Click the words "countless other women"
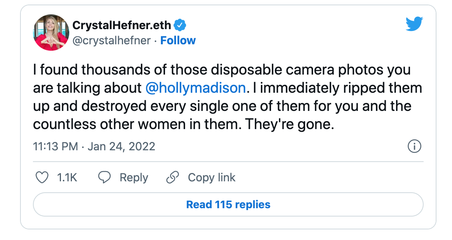Image resolution: width=452 pixels, height=240 pixels. [109, 125]
